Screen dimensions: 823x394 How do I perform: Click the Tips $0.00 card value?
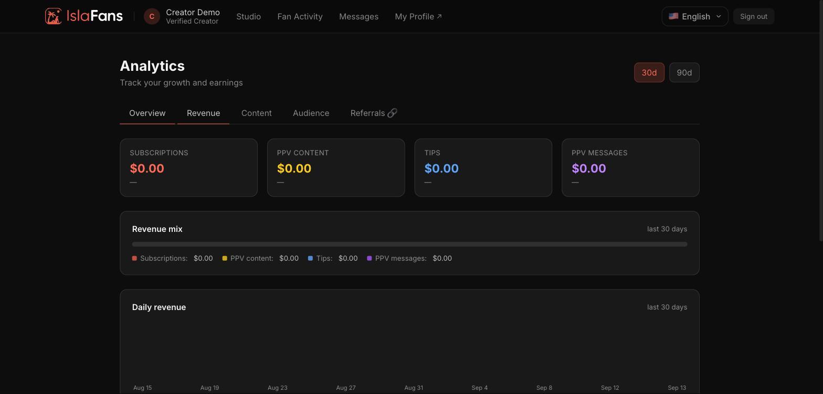tap(441, 168)
